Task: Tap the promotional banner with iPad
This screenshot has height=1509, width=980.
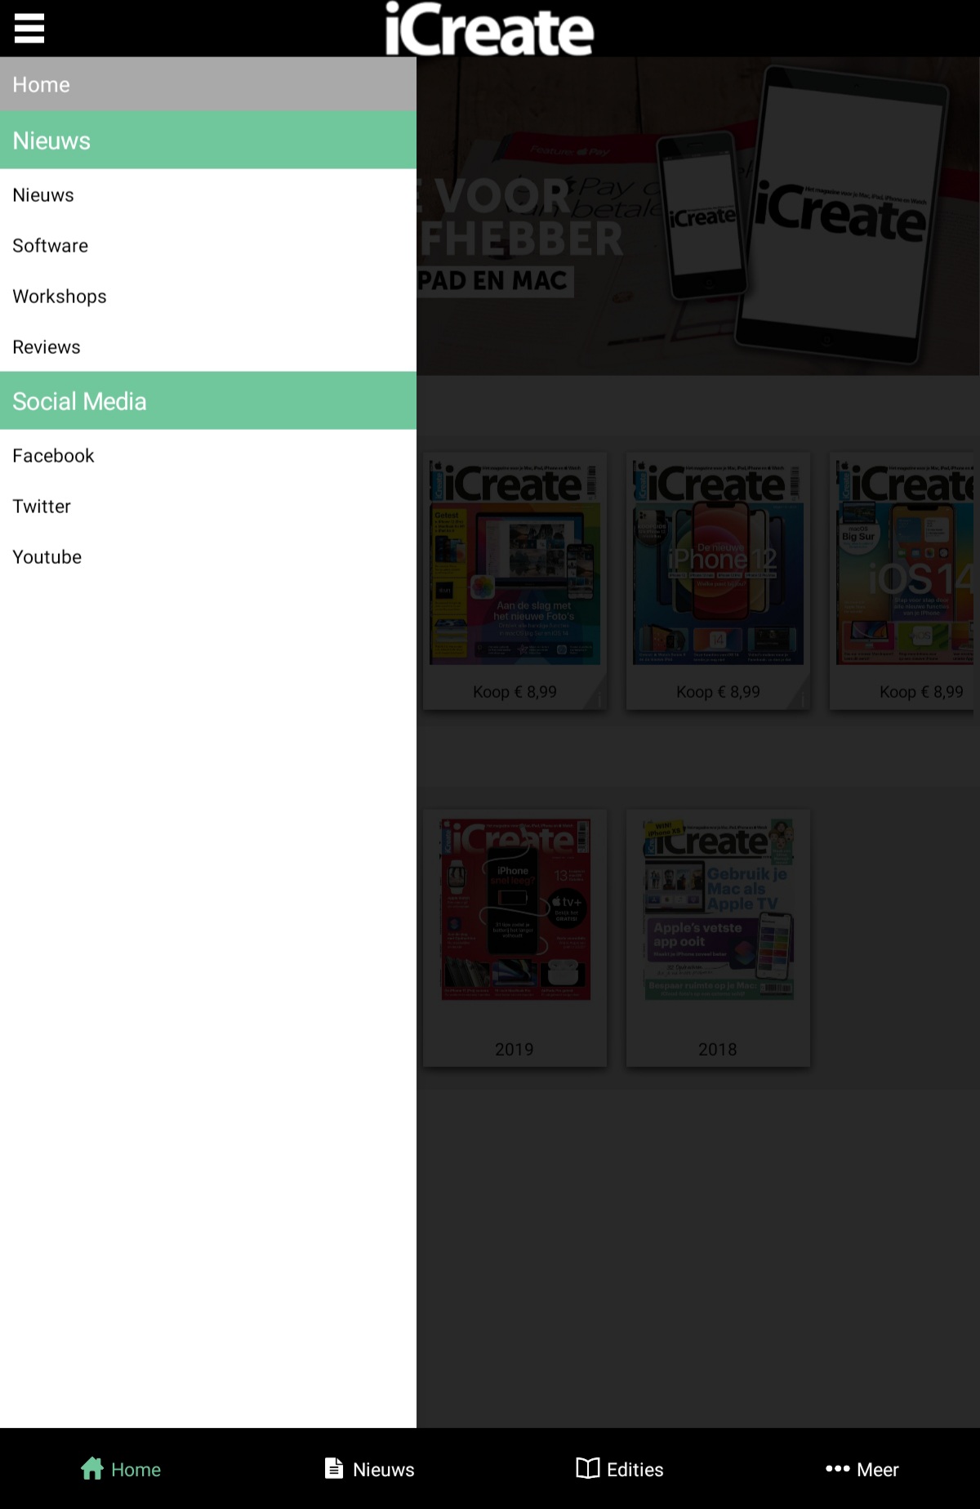Action: [x=698, y=217]
